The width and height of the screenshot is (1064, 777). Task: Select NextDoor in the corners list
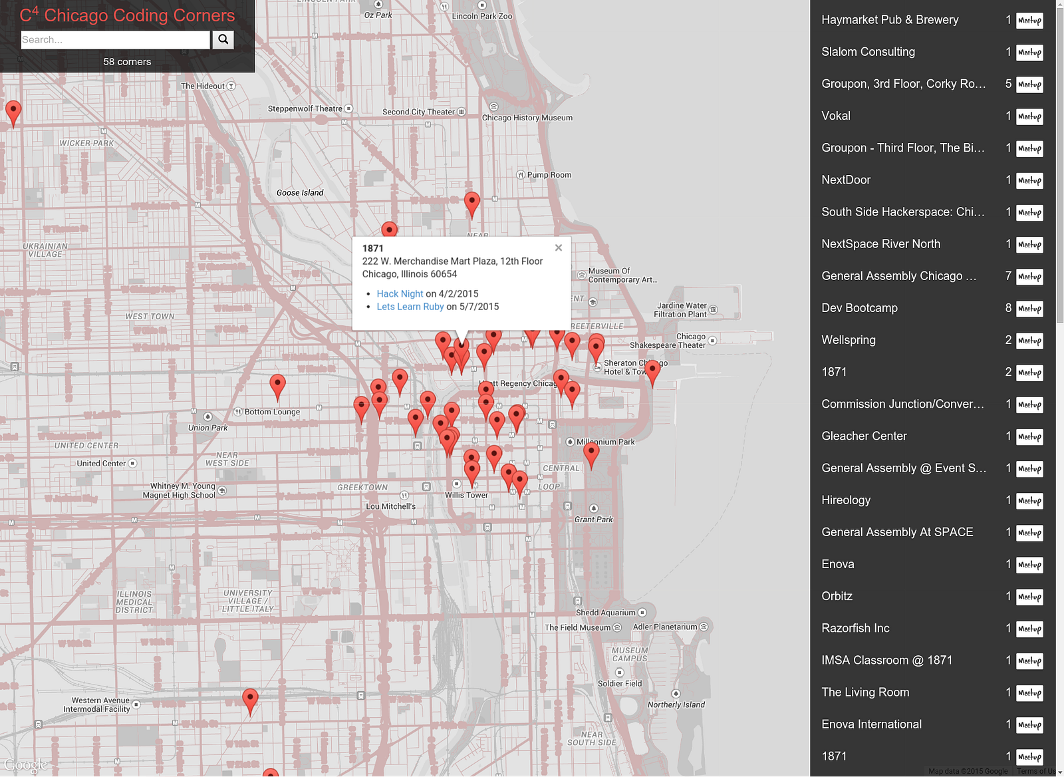coord(846,180)
